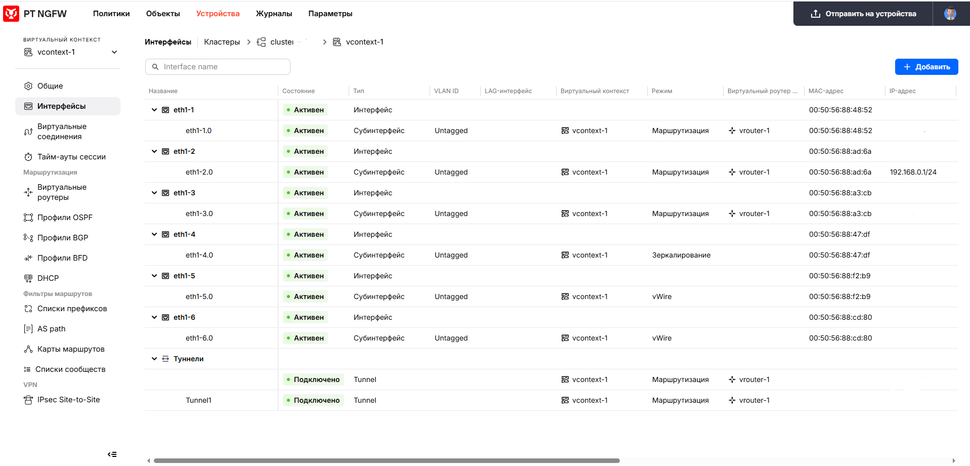Image resolution: width=970 pixels, height=466 pixels.
Task: Collapse the sidebar using bottom arrow icon
Action: click(112, 454)
